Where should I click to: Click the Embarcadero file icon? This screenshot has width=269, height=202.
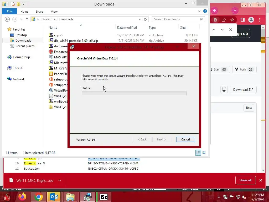51,52
